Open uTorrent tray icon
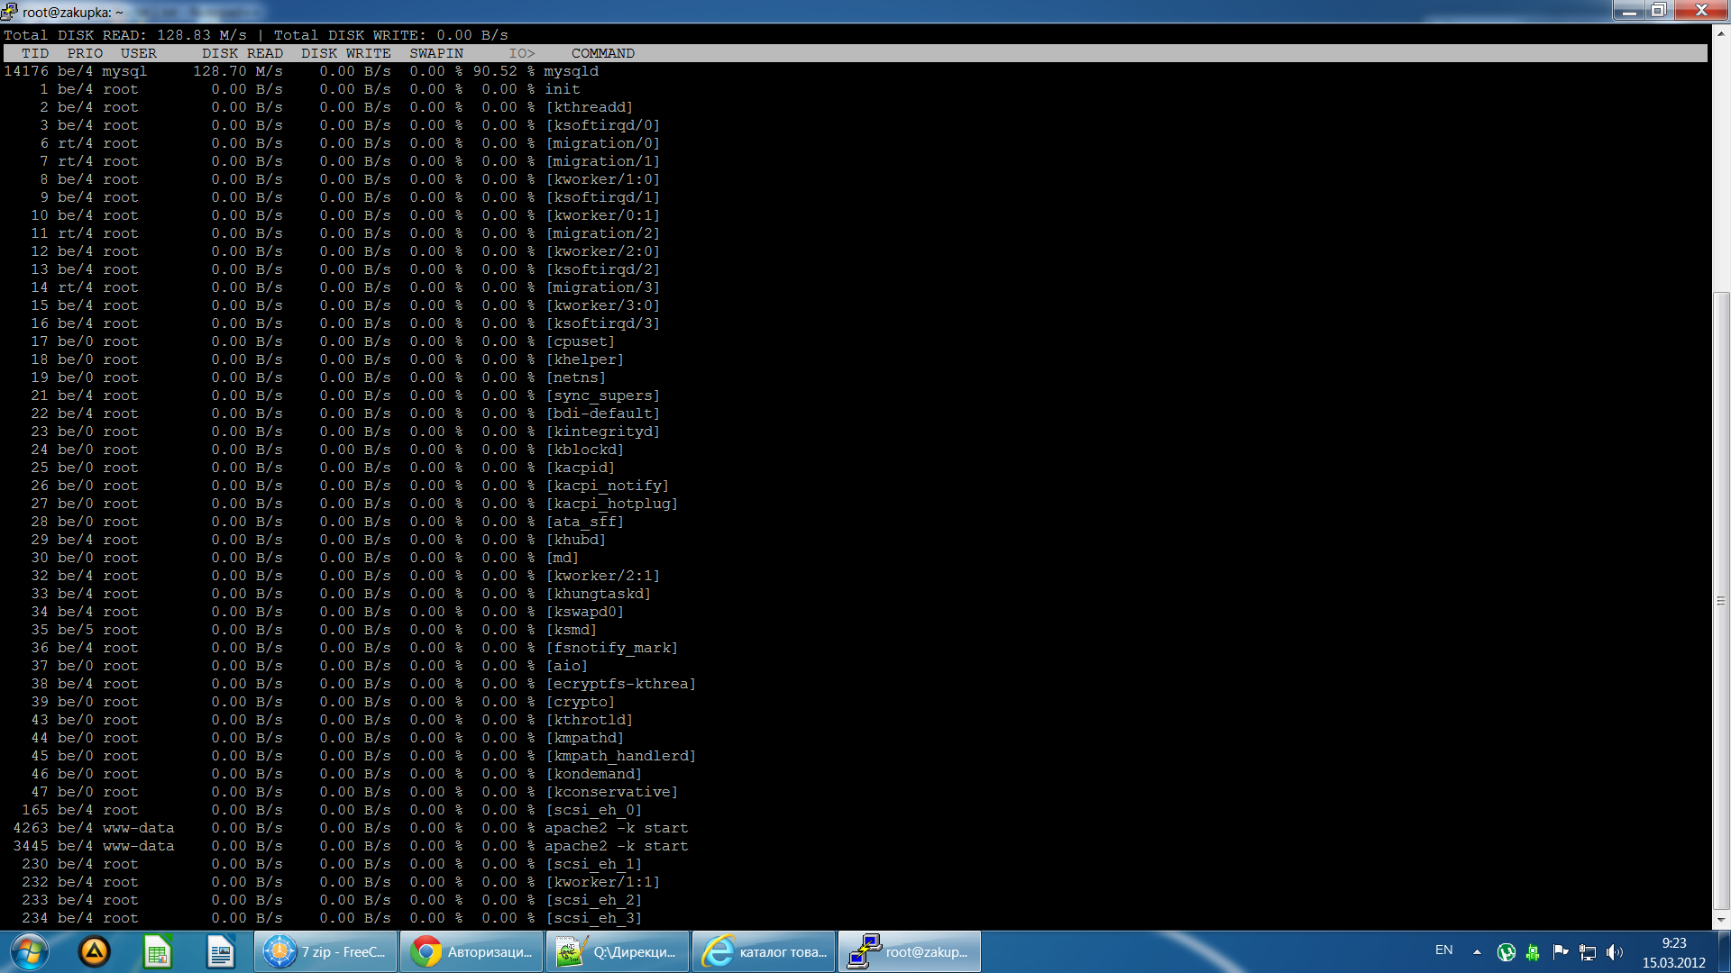The image size is (1731, 973). tap(1506, 952)
